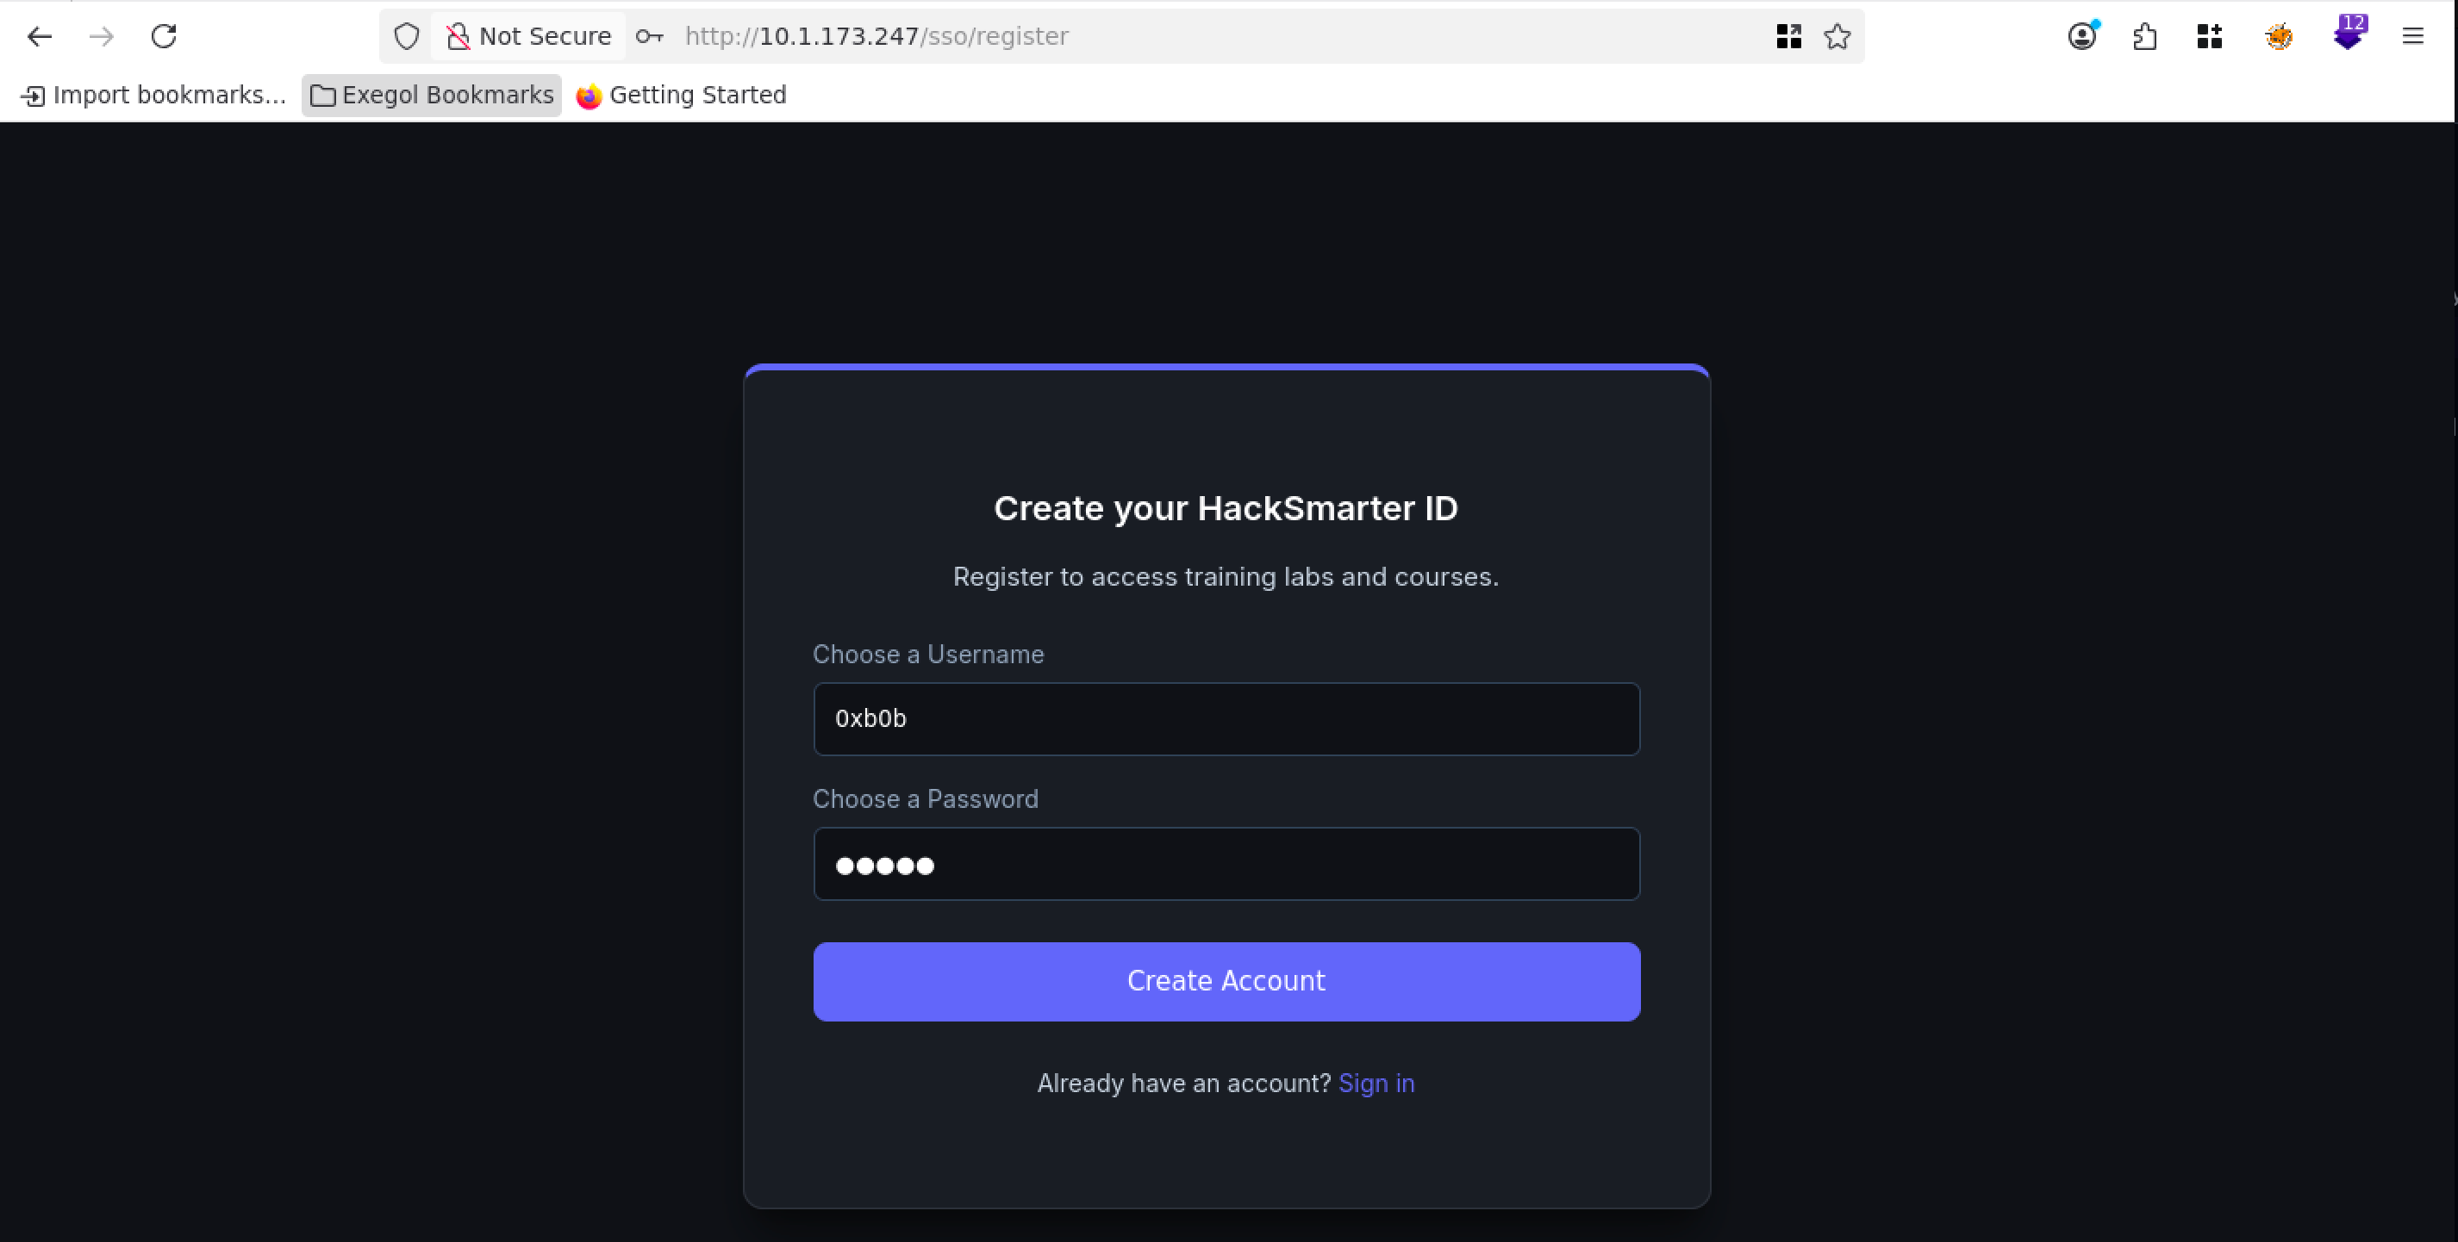The image size is (2458, 1242).
Task: Reload the current page
Action: [164, 36]
